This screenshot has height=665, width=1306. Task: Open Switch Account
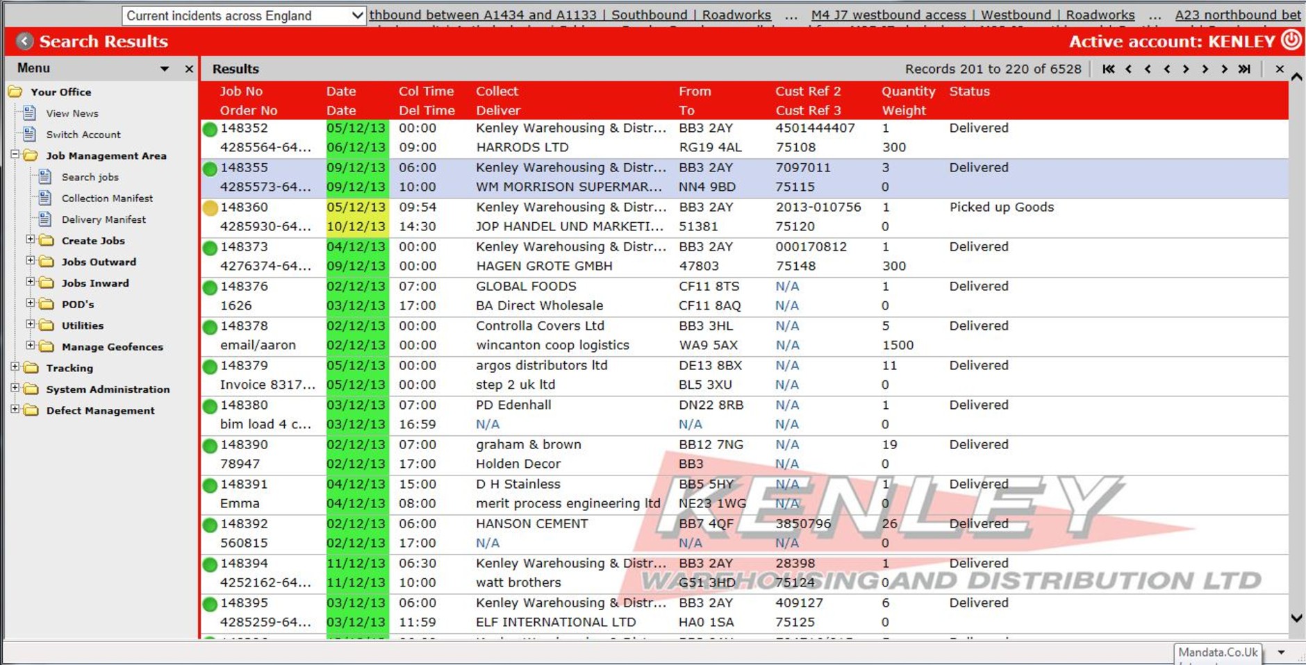coord(83,135)
